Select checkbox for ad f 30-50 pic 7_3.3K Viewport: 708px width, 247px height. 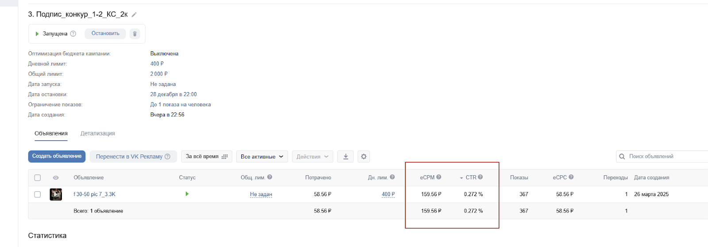(38, 194)
